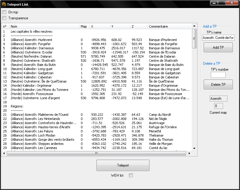This screenshot has height=190, width=240.
Task: Click the Les capitales & villes neutres row
Action: 96,31
